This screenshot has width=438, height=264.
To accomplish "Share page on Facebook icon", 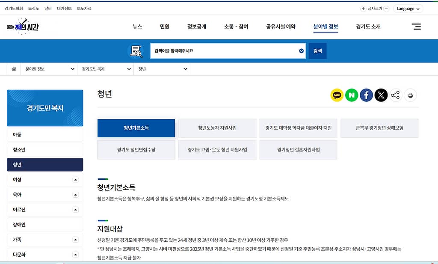I will (x=366, y=95).
